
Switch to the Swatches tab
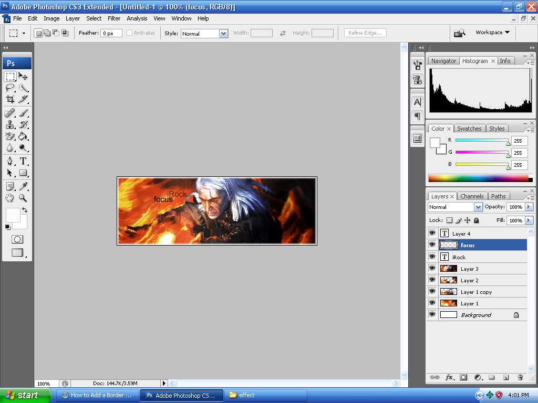(469, 129)
